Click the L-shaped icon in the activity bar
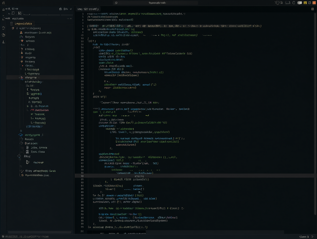 point(3,42)
